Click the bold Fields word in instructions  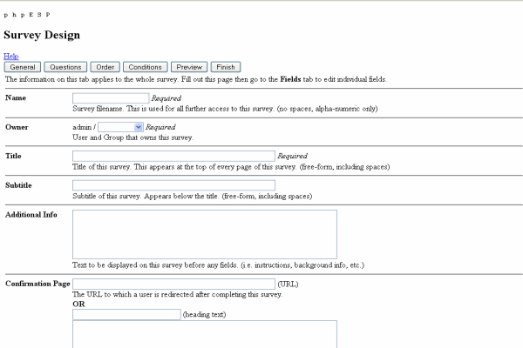[x=291, y=79]
